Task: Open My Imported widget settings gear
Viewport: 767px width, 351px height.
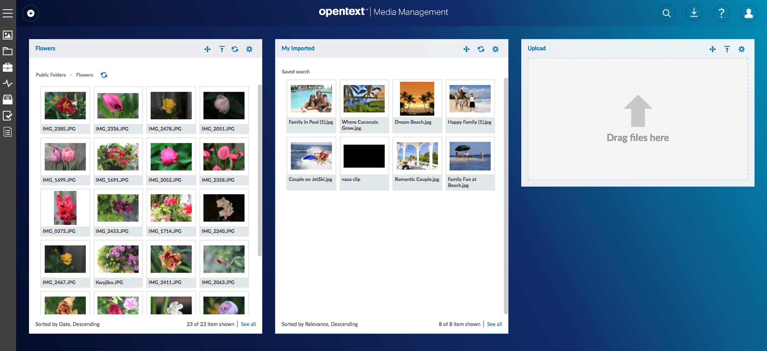Action: [495, 49]
